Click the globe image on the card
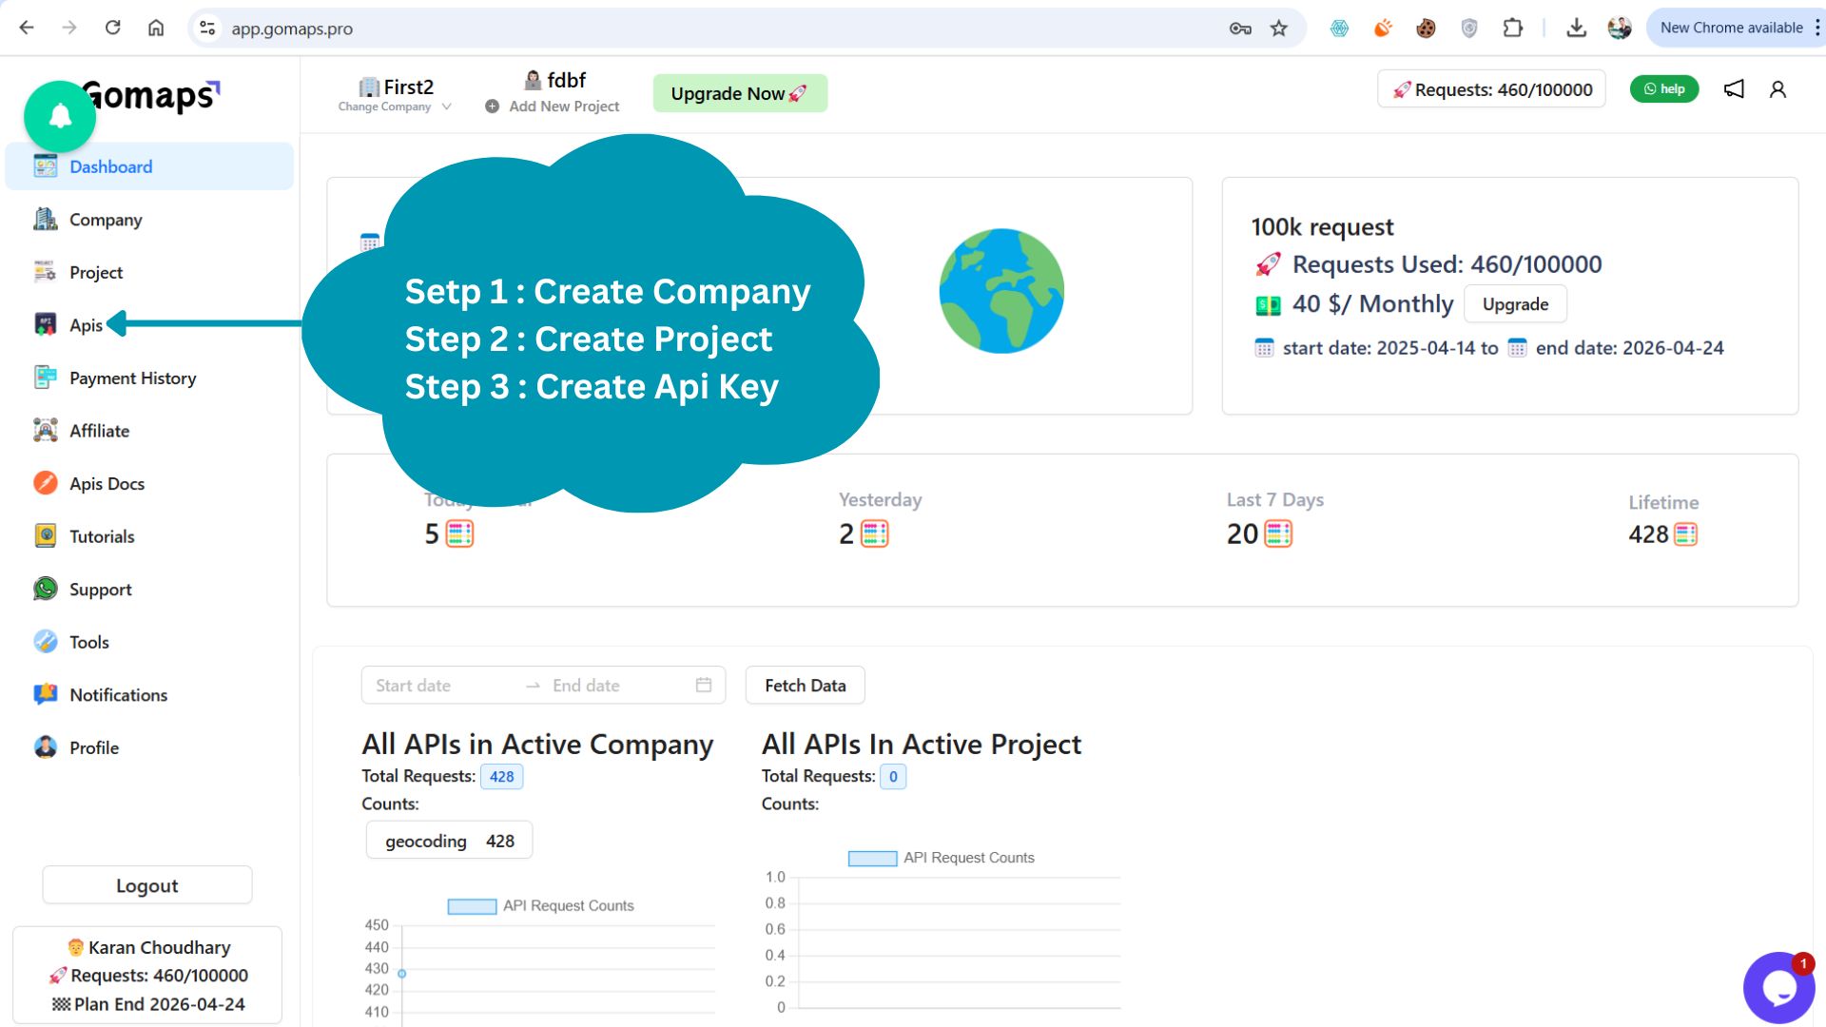 pos(1001,291)
